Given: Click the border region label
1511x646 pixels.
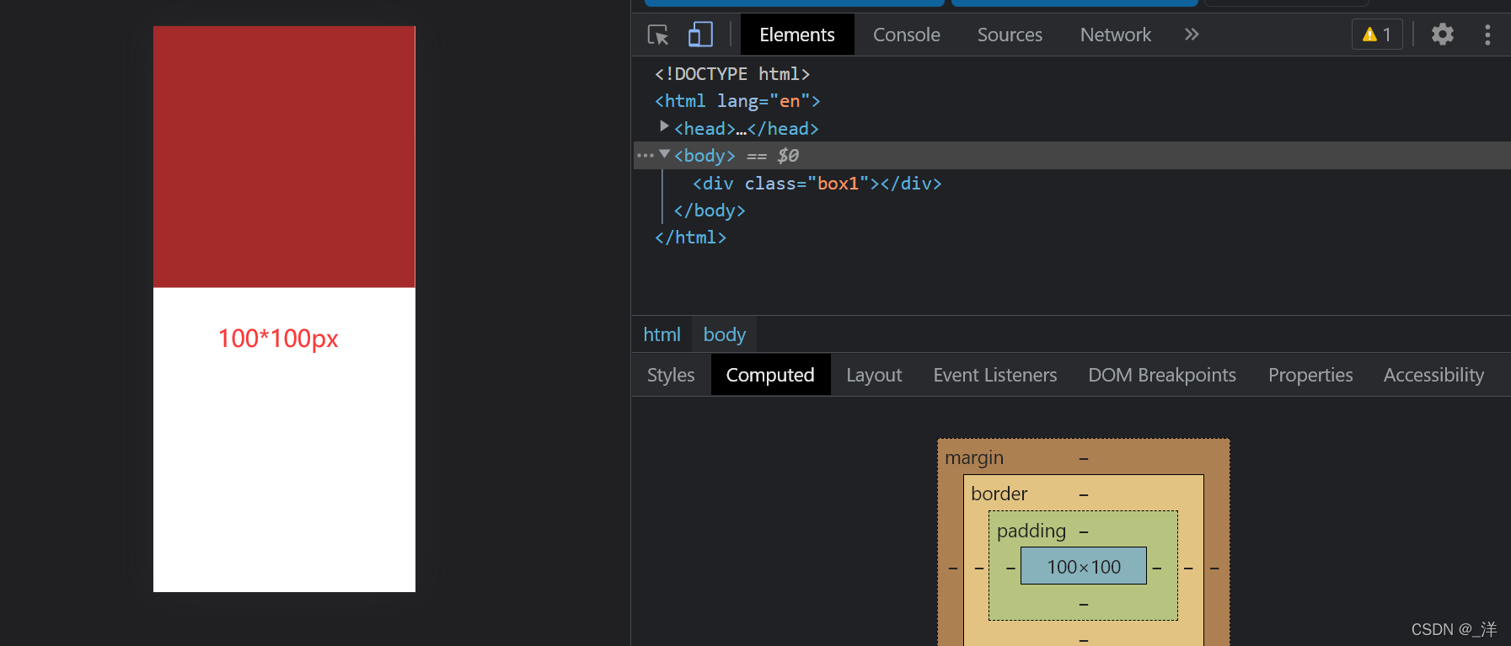Looking at the screenshot, I should tap(999, 494).
